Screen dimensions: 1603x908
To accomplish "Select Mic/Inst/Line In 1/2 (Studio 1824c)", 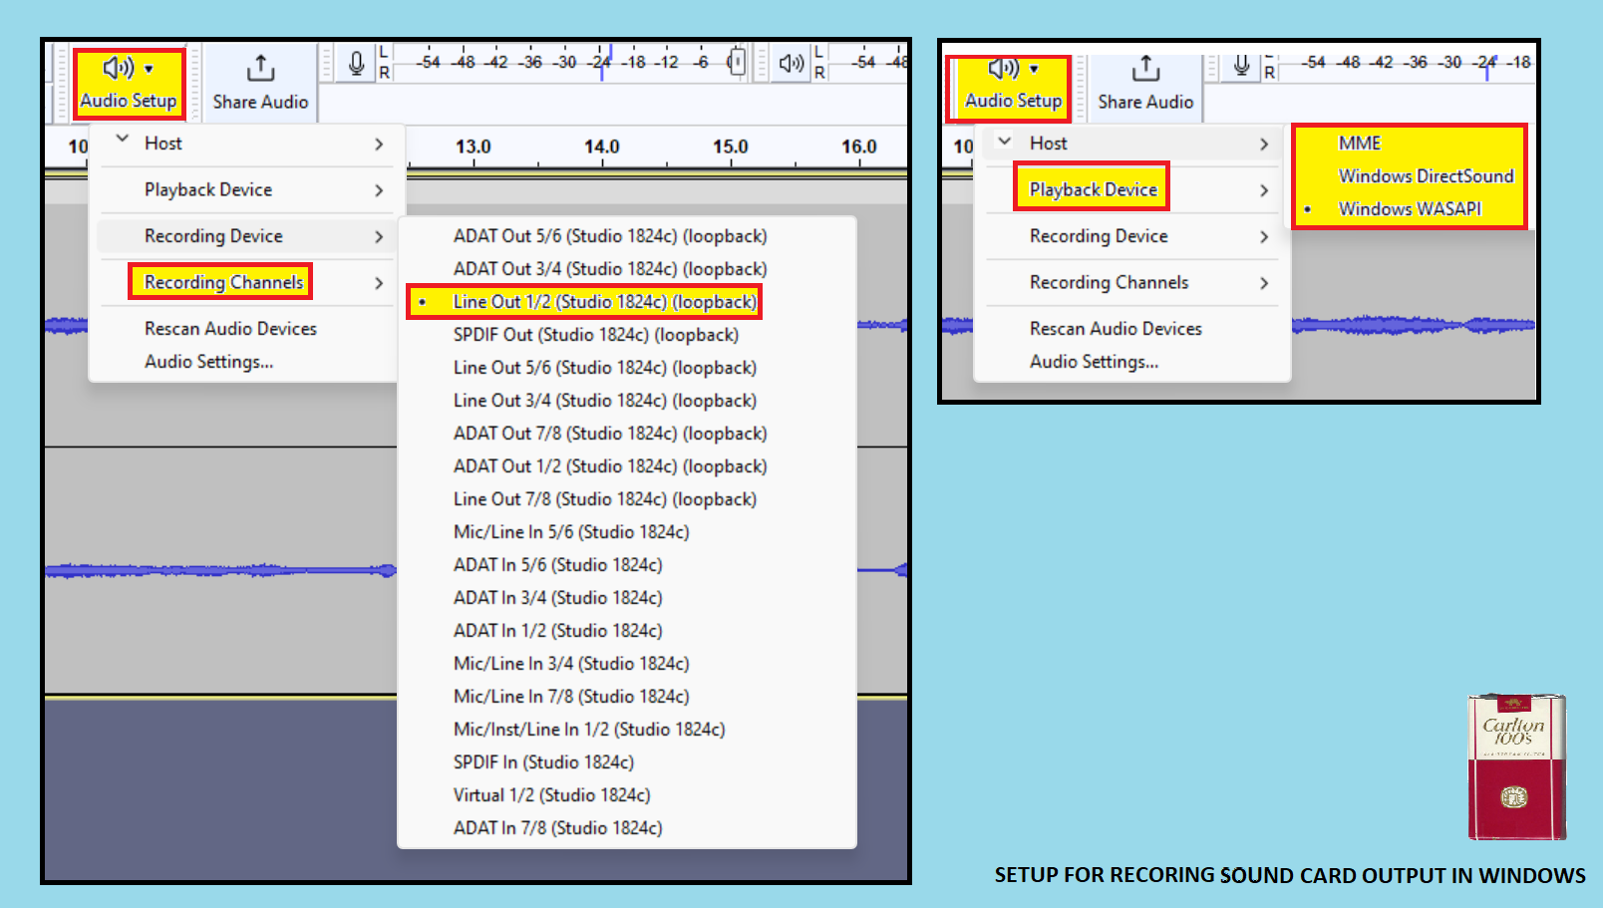I will click(590, 729).
